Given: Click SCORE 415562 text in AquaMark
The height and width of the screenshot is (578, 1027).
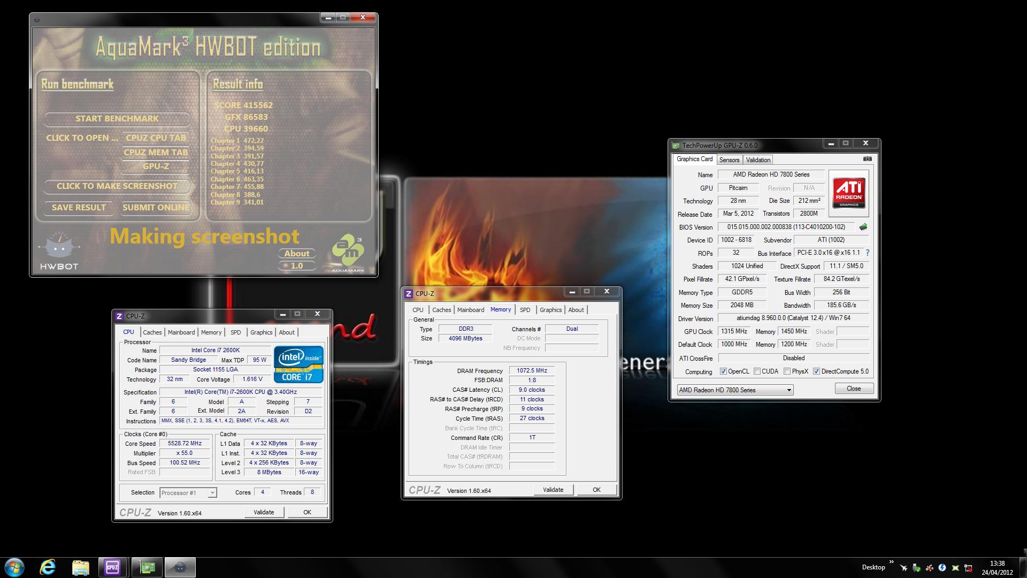Looking at the screenshot, I should click(243, 105).
